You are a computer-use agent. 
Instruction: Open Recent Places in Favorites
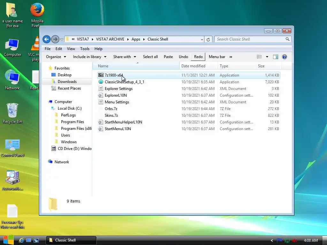(x=69, y=88)
